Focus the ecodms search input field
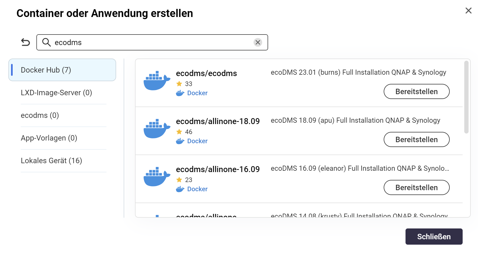Screen dimensions: 478x253 [x=151, y=43]
